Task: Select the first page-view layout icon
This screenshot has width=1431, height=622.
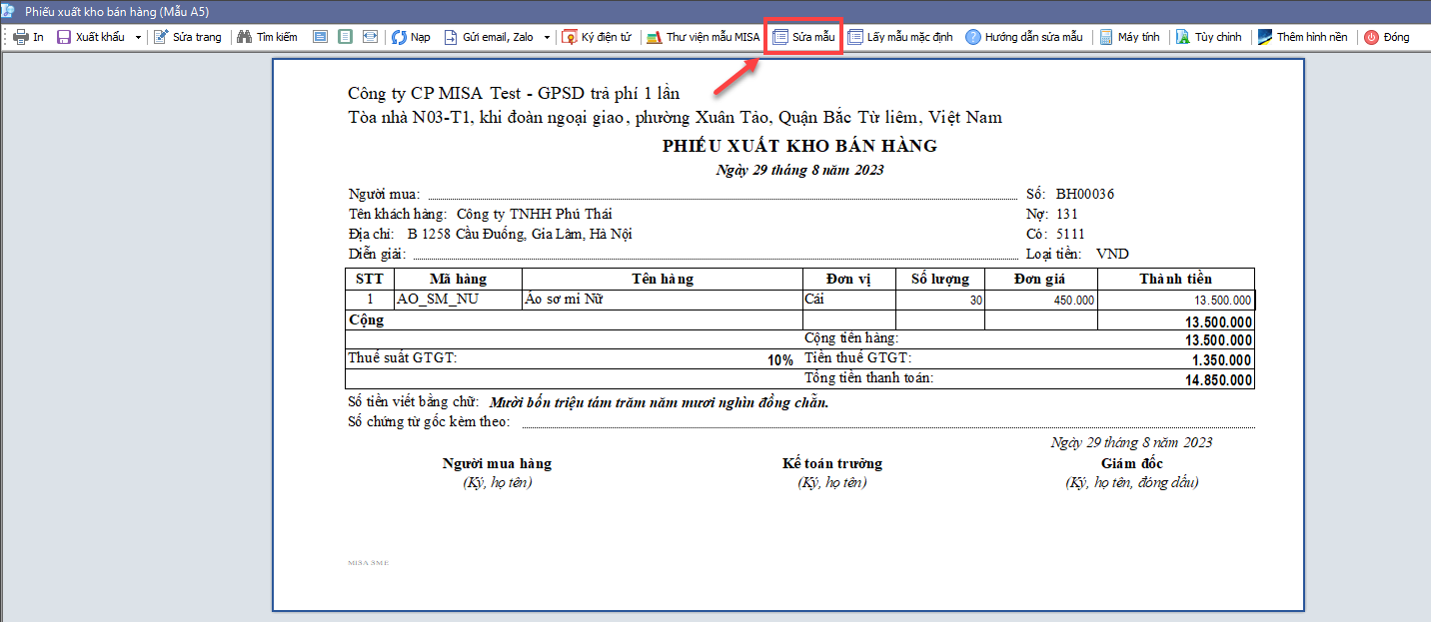Action: click(x=320, y=37)
